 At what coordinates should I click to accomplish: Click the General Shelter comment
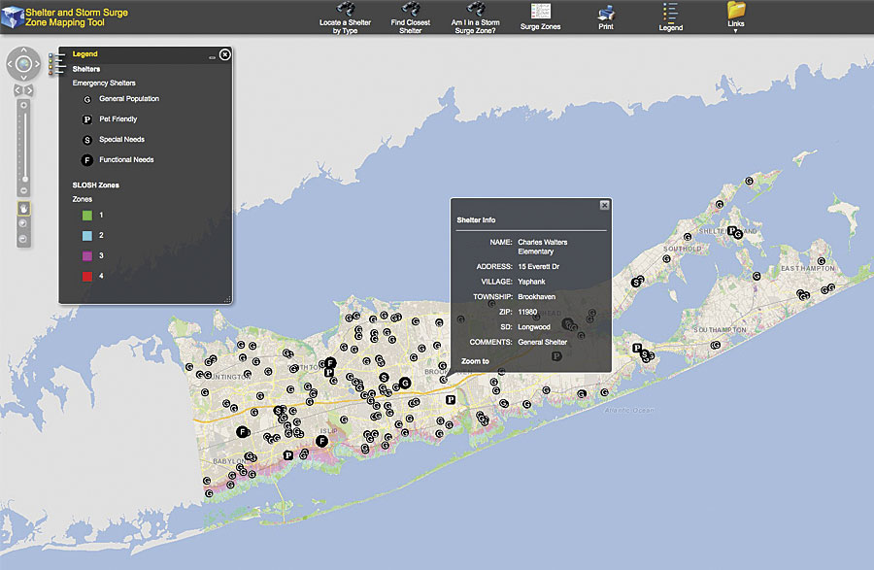(x=542, y=342)
